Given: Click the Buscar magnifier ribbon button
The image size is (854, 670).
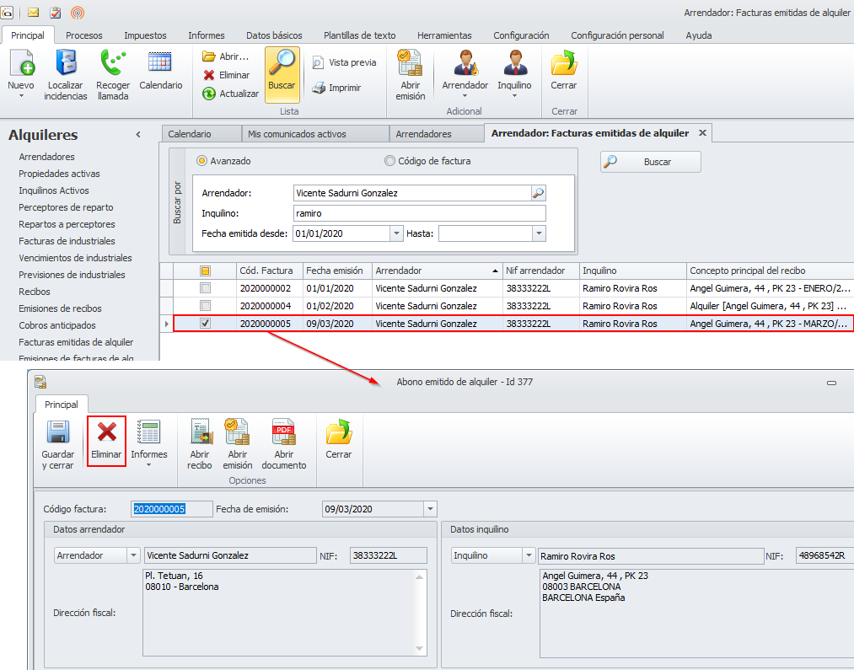Looking at the screenshot, I should pyautogui.click(x=282, y=74).
